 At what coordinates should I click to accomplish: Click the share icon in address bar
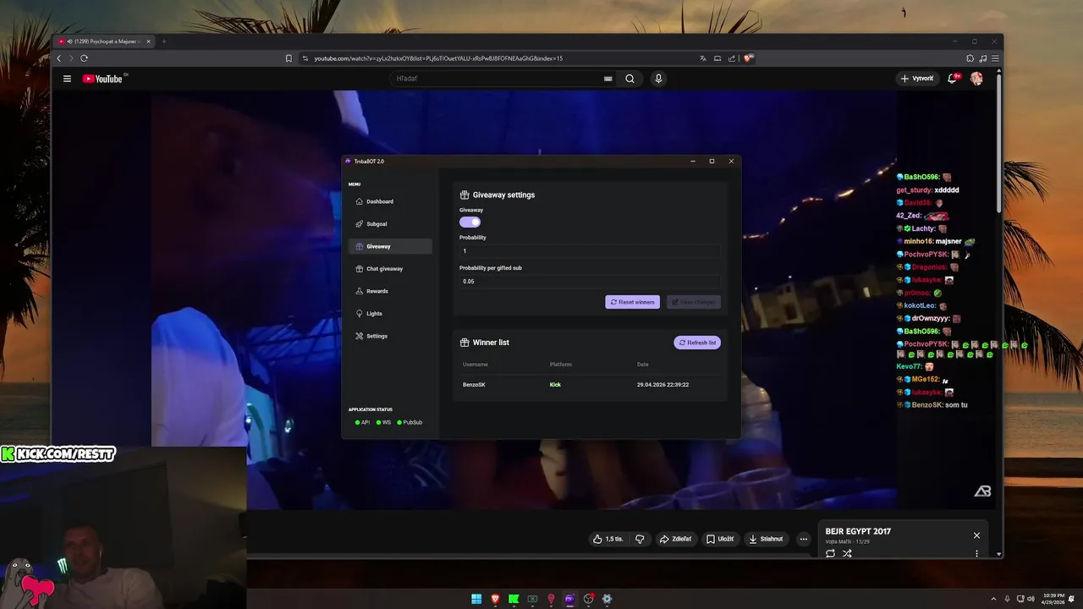732,58
